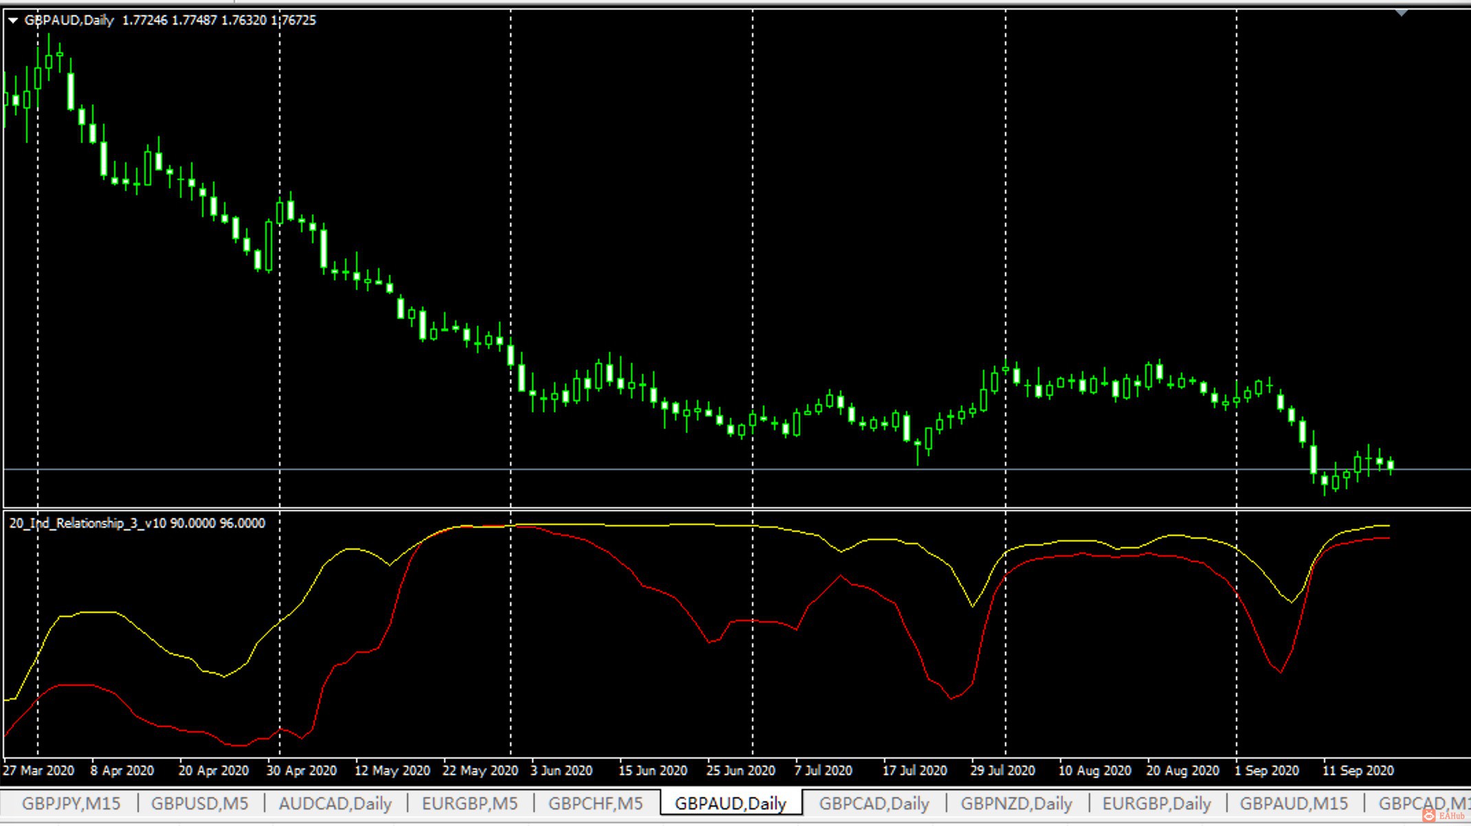This screenshot has width=1471, height=826.
Task: Click the high price value 1.77487
Action: (x=195, y=21)
